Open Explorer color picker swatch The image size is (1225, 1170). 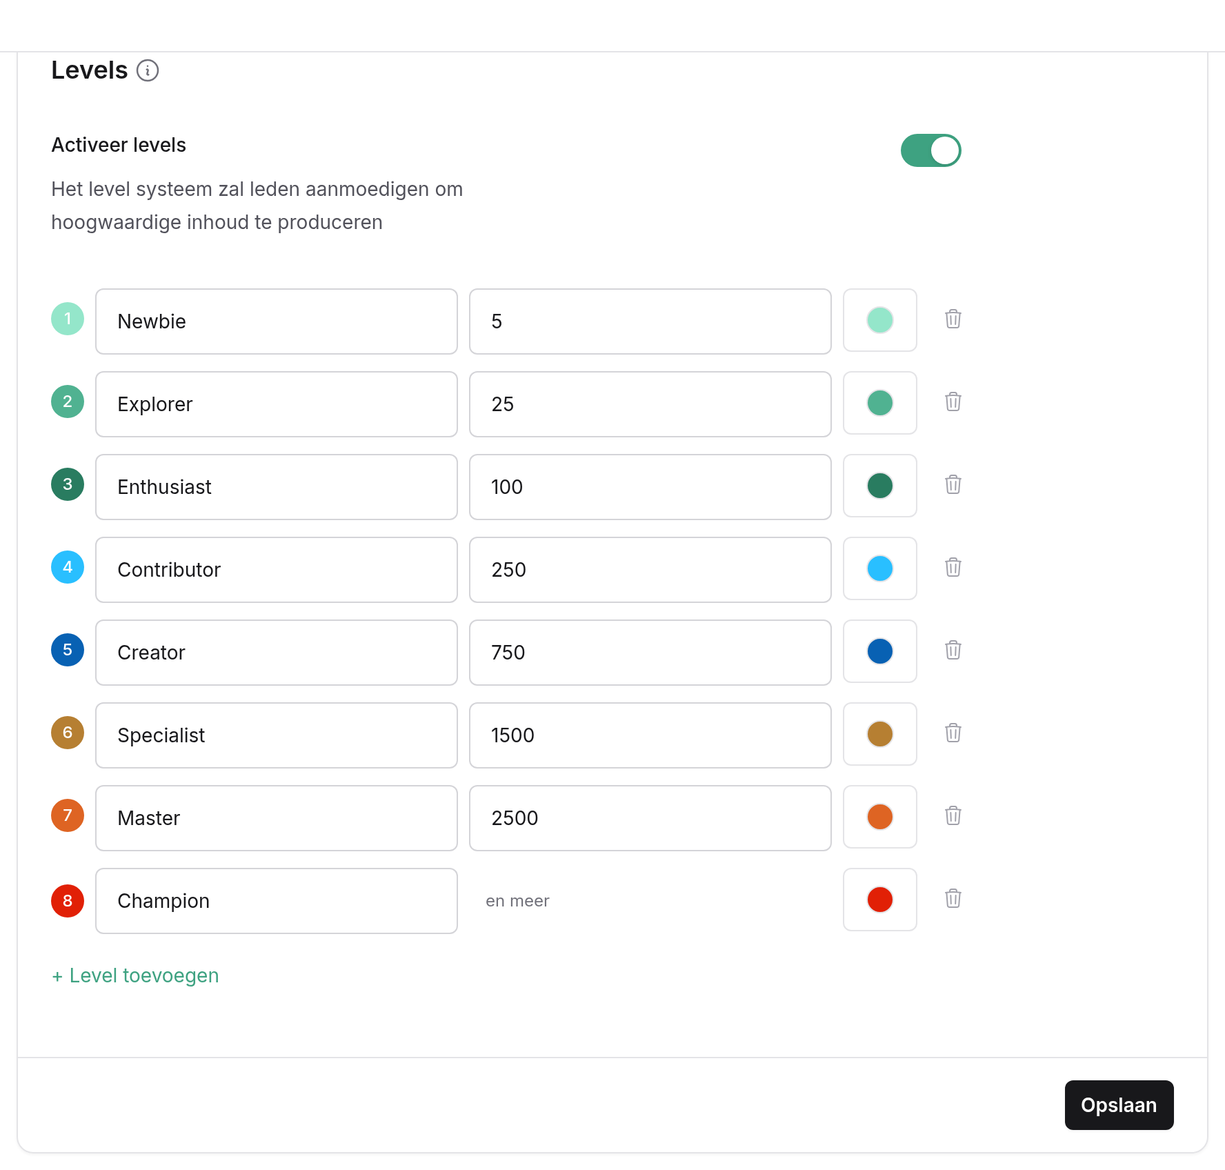click(x=880, y=403)
